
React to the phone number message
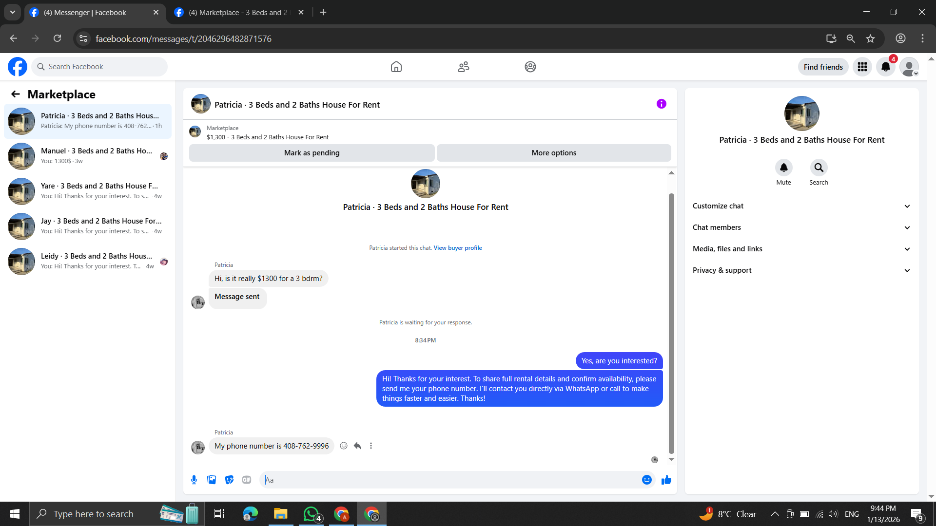click(344, 446)
